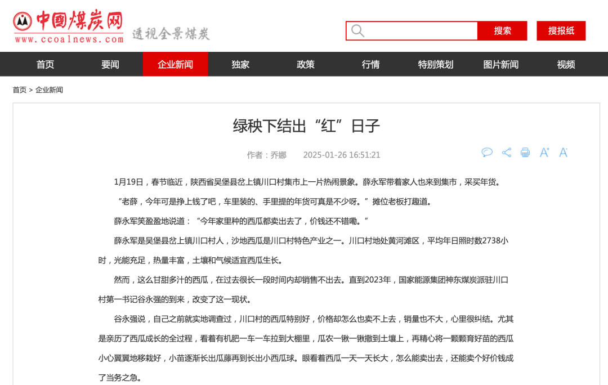Select the 企业新闻 navigation tab
Screen dimensions: 608x385
(x=175, y=64)
